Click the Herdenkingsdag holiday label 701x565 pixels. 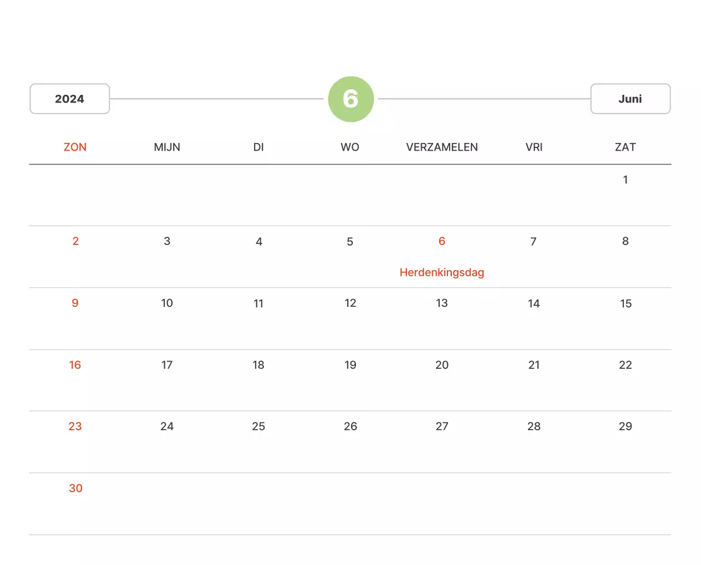coord(441,272)
